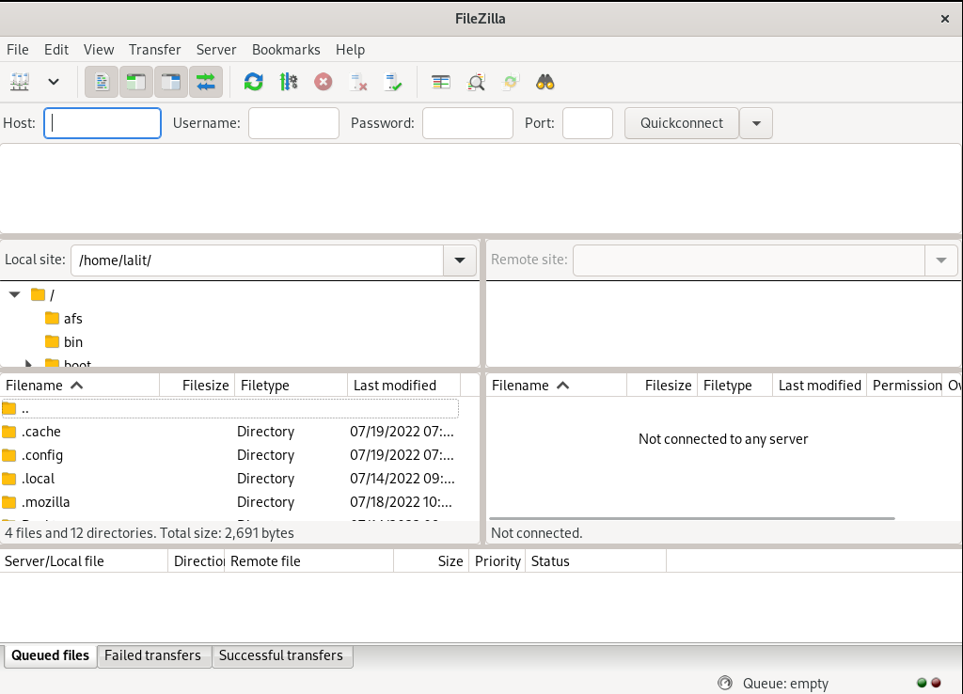This screenshot has height=694, width=963.
Task: Switch to the Failed transfers tab
Action: coord(153,655)
